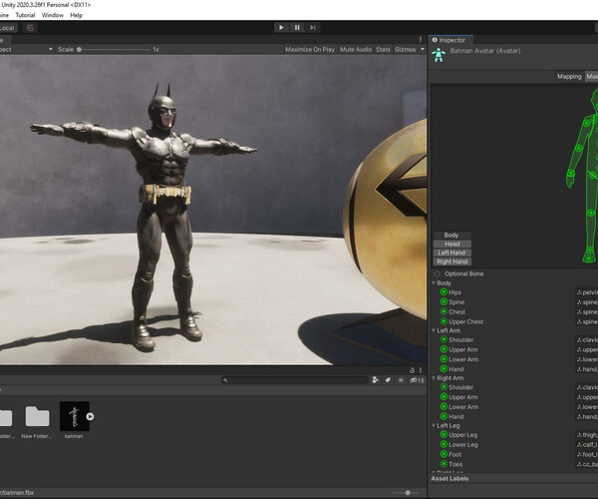This screenshot has width=598, height=499.
Task: Click the Left Arm Lower Arm bone icon
Action: pyautogui.click(x=444, y=359)
